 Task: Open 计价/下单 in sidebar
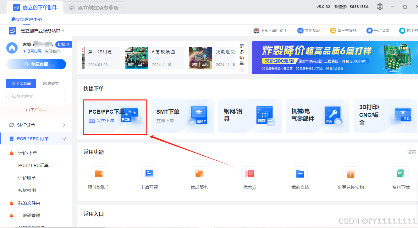[x=28, y=153]
